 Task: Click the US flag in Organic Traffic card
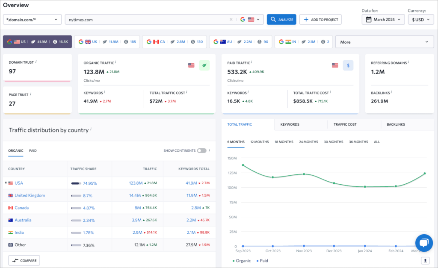pyautogui.click(x=191, y=65)
